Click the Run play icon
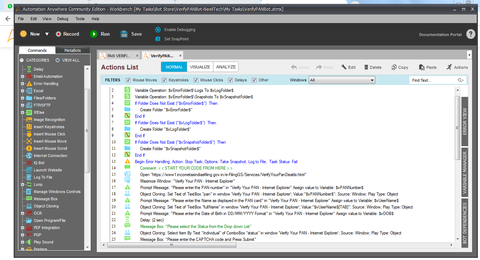This screenshot has width=480, height=260. click(94, 34)
